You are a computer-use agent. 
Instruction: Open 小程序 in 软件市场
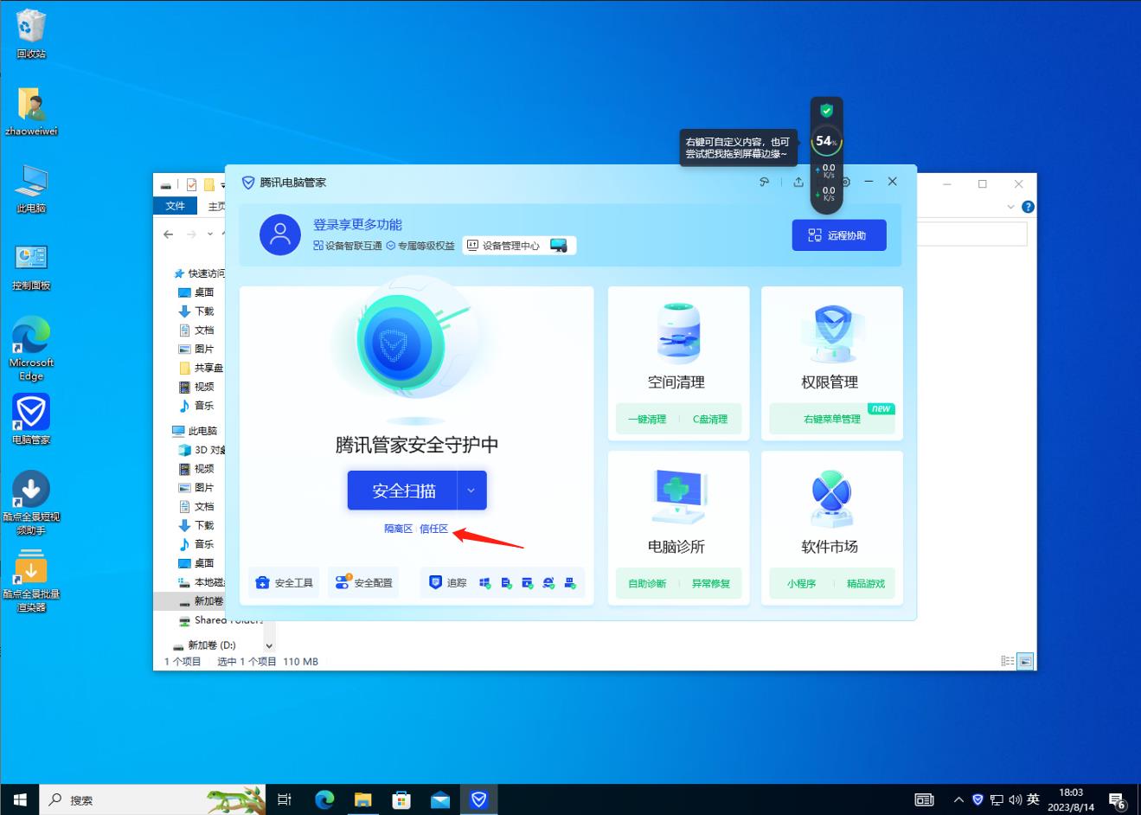801,583
